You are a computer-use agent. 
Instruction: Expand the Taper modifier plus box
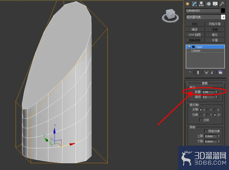coord(193,47)
